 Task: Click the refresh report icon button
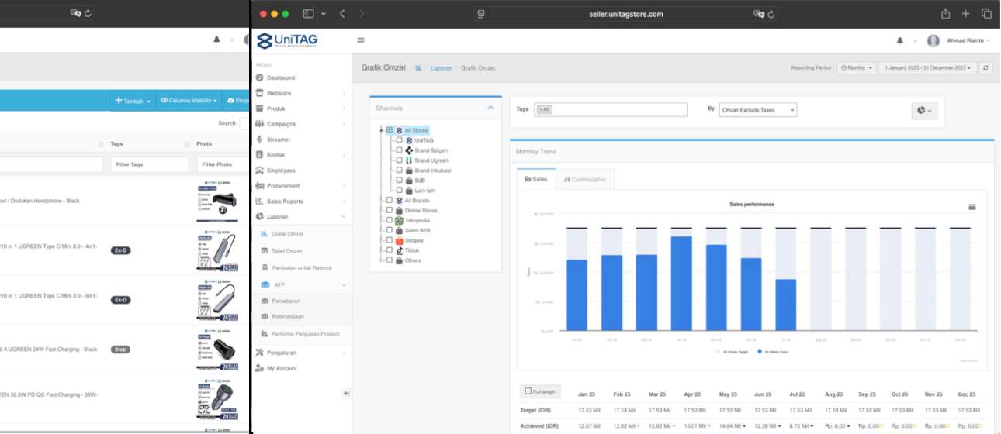tap(985, 68)
